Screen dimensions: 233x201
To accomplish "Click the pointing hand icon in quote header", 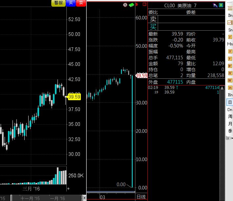I will point(215,5).
